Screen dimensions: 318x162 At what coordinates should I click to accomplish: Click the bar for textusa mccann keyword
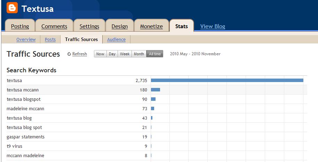tap(156, 90)
